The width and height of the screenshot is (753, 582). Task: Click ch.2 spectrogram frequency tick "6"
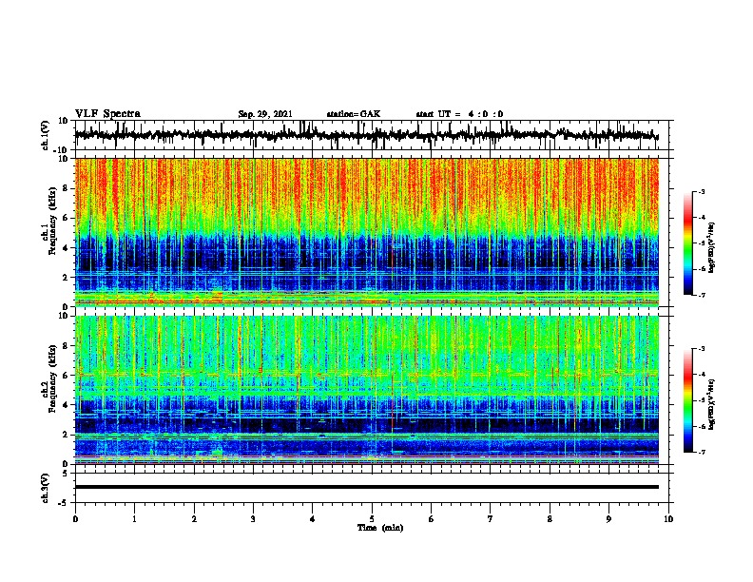tap(66, 376)
